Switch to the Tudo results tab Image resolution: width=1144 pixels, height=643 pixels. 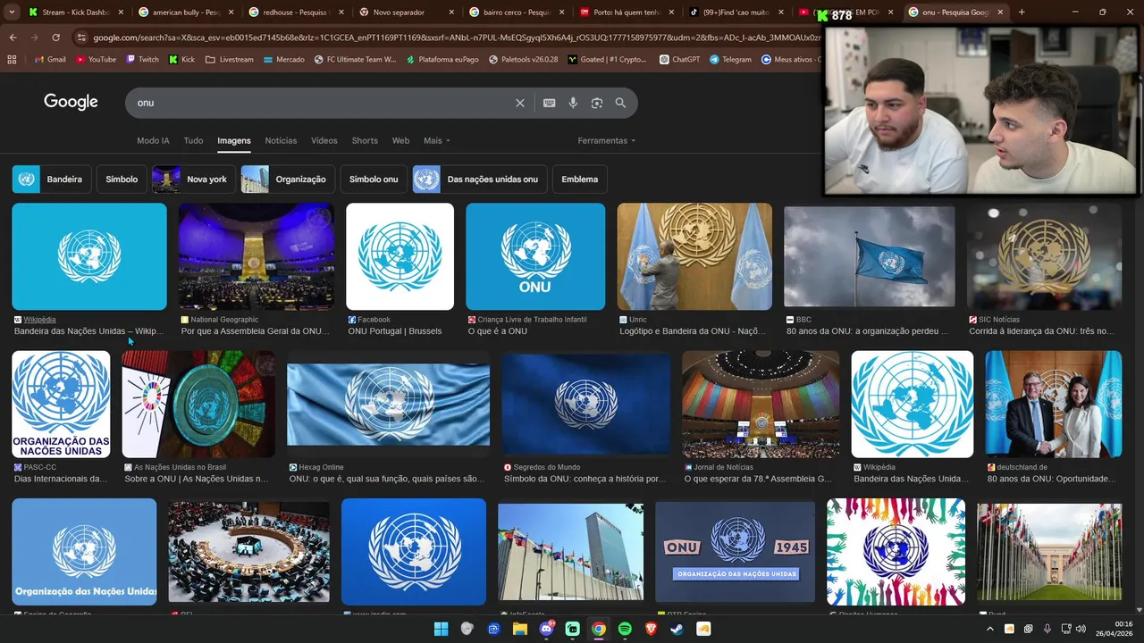tap(193, 140)
